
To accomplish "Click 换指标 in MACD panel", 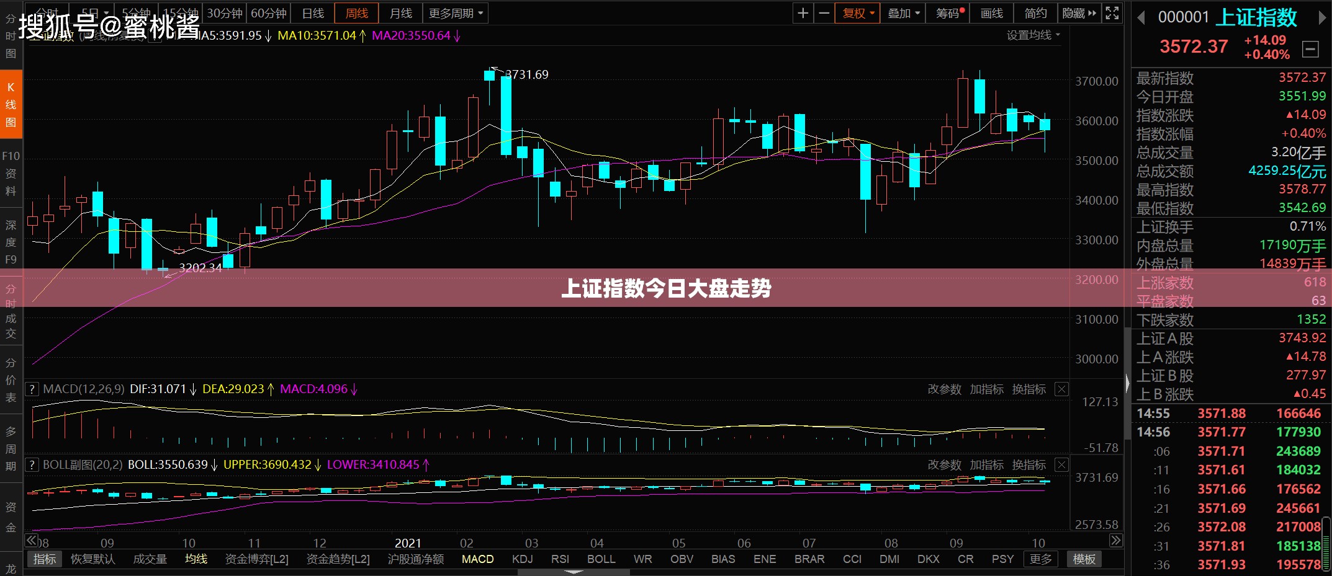I will click(1029, 389).
